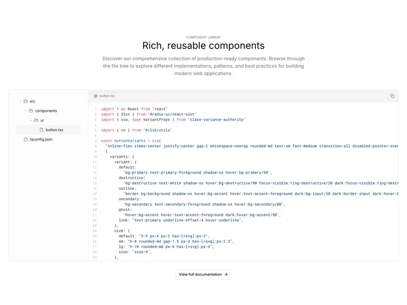Click the icon: size-9 line

[x=135, y=252]
